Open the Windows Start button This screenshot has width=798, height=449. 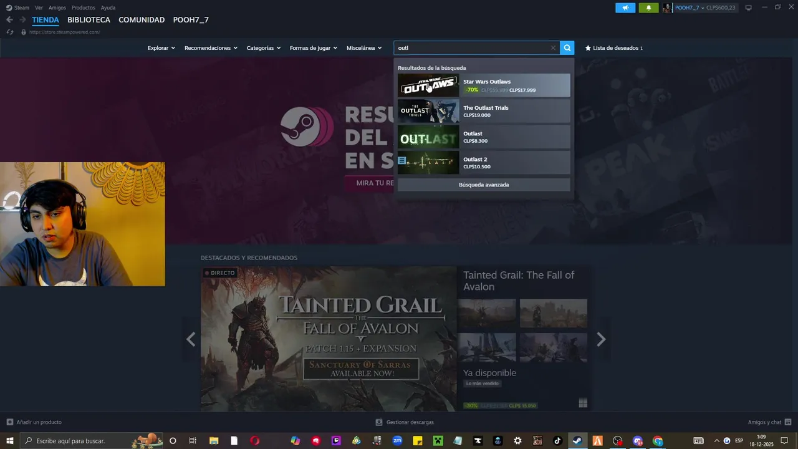[x=10, y=441]
